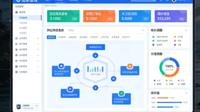This screenshot has height=112, width=200.
Task: Expand the sidebar row with the list icon
Action: [38, 55]
